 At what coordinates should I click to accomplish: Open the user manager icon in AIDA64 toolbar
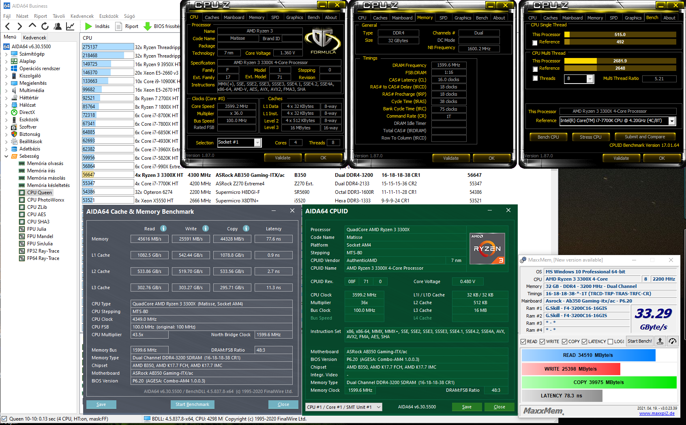coord(58,26)
